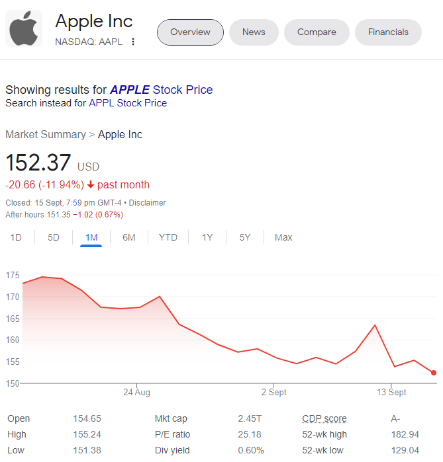Image resolution: width=443 pixels, height=462 pixels.
Task: Click the red down-arrow icon beside past month
Action: click(91, 185)
